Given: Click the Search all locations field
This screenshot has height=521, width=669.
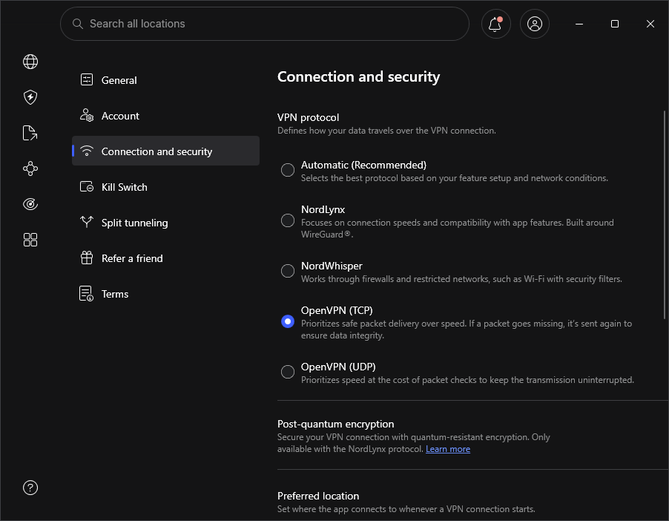Looking at the screenshot, I should pos(265,24).
